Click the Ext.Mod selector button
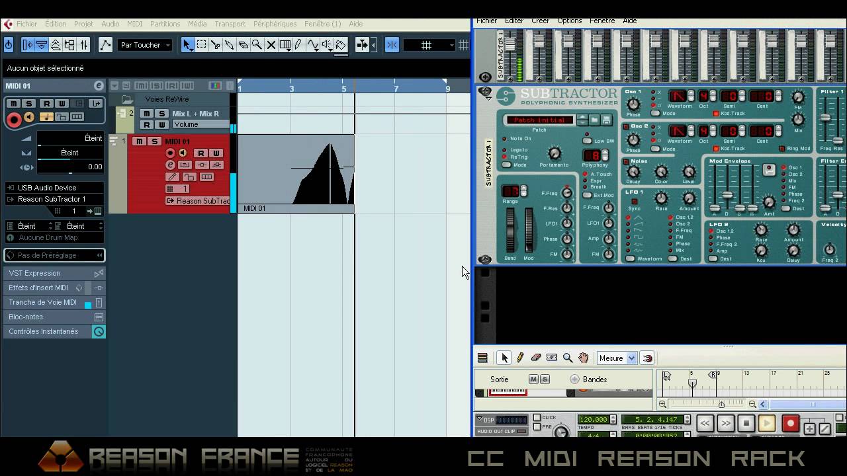The image size is (847, 476). coord(587,195)
